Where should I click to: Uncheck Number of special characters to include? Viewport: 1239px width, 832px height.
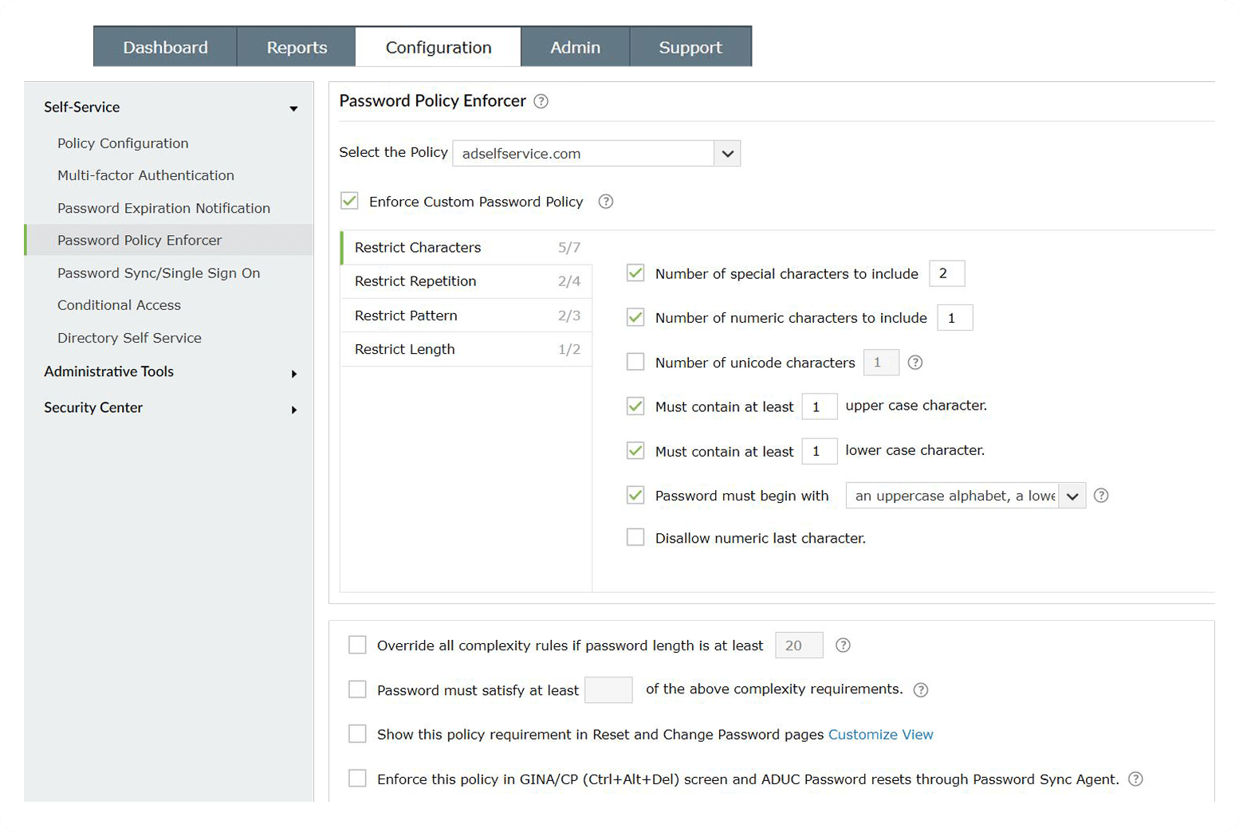635,273
